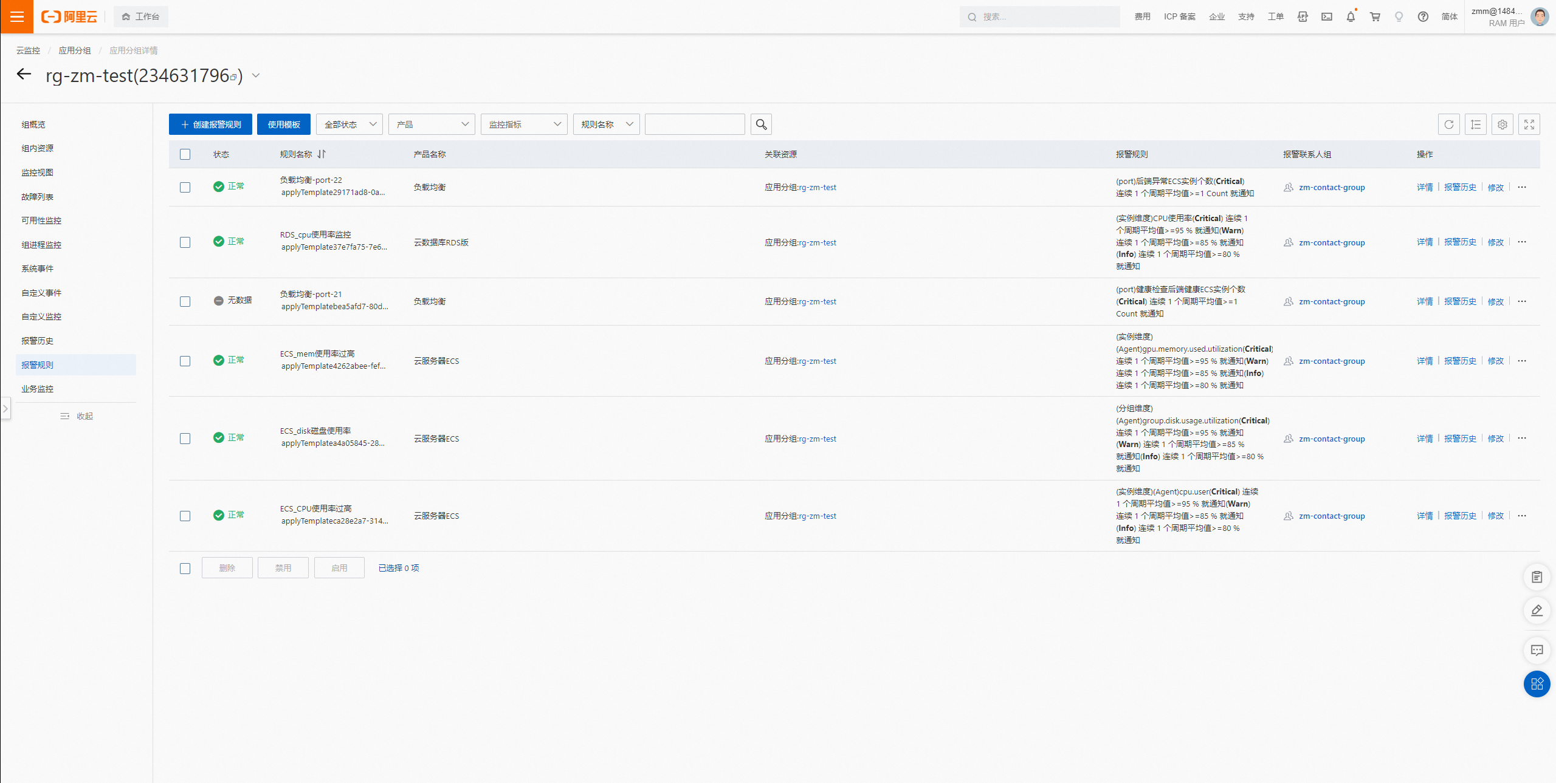Toggle the select-all header checkbox
This screenshot has width=1556, height=783.
tap(185, 154)
